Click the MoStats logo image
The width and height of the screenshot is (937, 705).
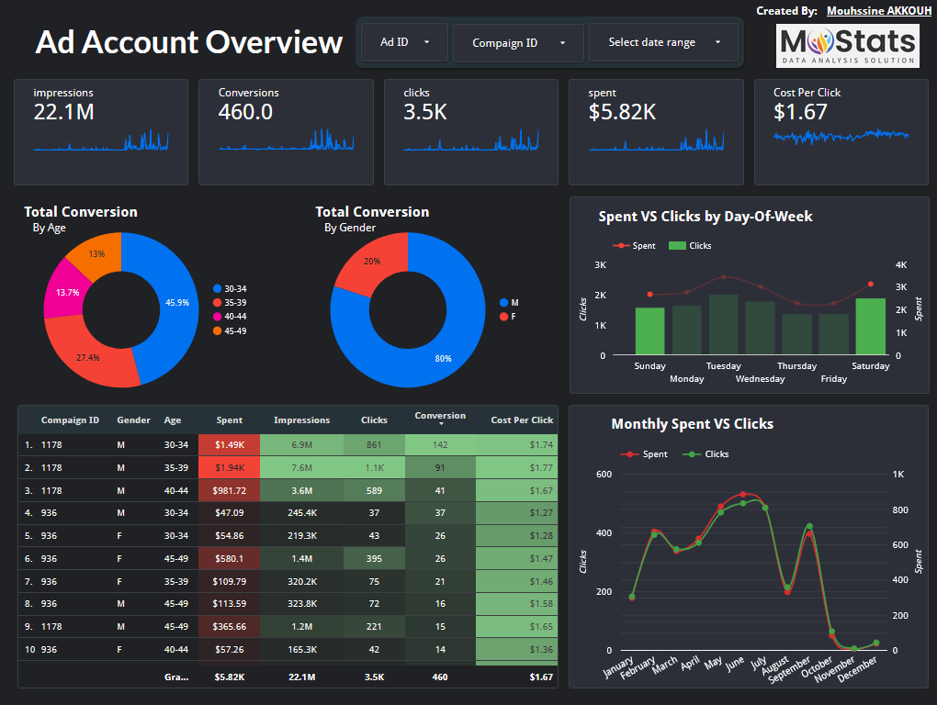847,45
